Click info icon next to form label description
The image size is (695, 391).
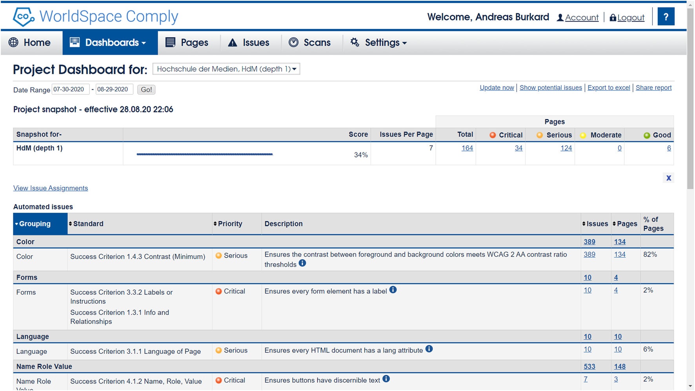pos(393,290)
